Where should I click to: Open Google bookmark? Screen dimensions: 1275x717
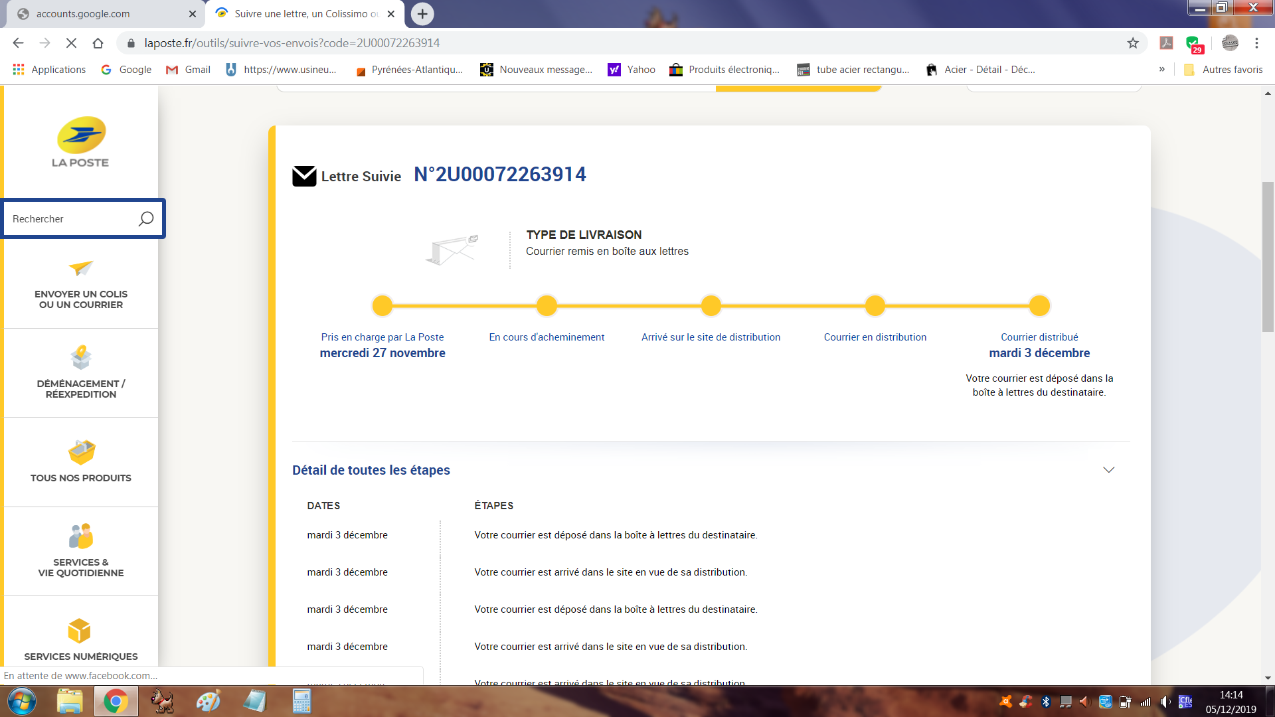(x=126, y=70)
